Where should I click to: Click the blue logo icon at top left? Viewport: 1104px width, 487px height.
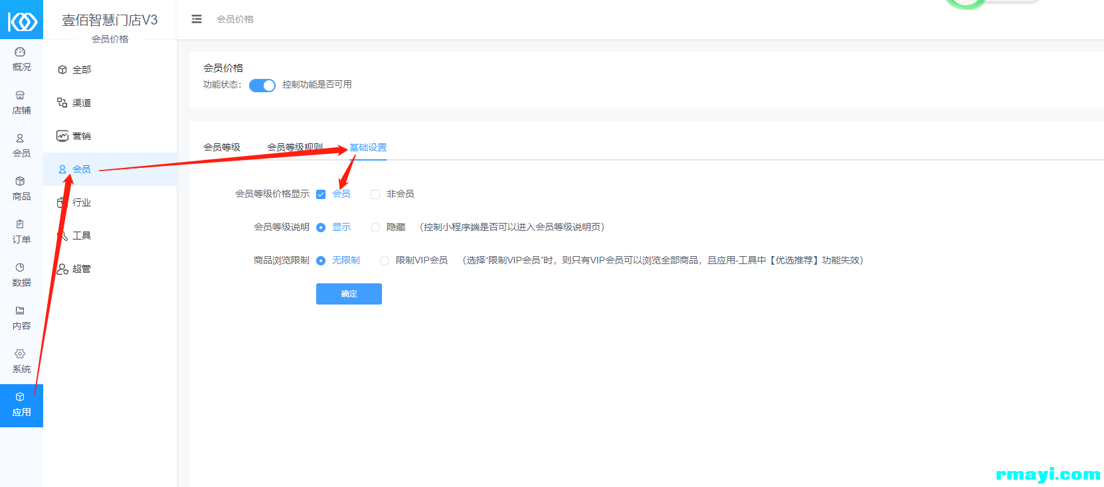pyautogui.click(x=22, y=20)
